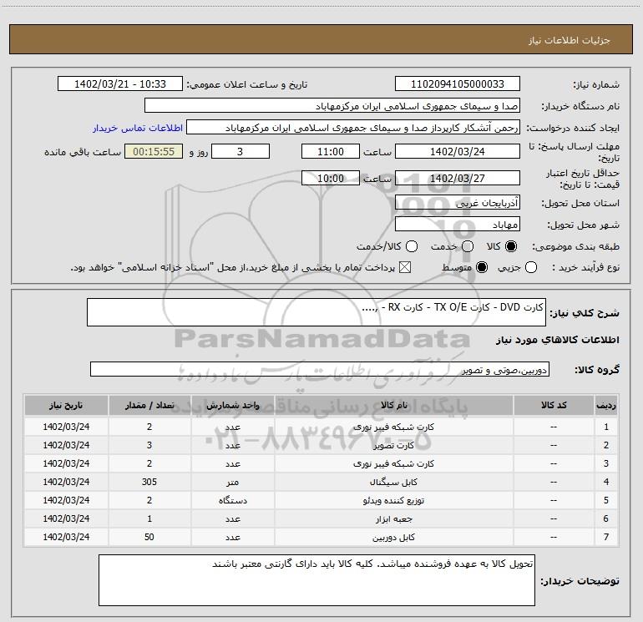Click the اطلاعات کالاهای مورد نیاز section heading

pos(558,340)
